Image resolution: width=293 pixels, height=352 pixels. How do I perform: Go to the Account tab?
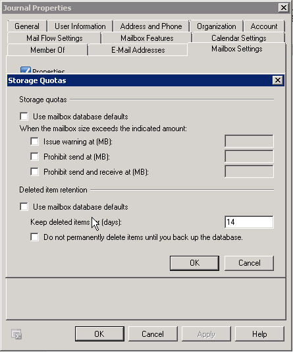[x=264, y=26]
